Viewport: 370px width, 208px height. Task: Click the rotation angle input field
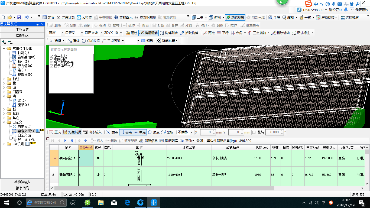[x=272, y=132]
